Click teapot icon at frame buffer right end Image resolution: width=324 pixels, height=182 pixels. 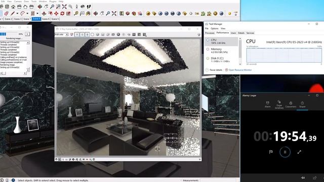pos(199,34)
